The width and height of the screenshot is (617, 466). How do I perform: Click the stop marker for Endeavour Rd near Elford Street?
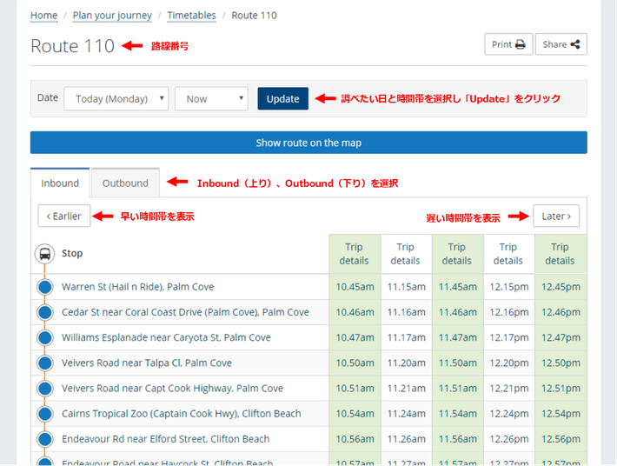(x=45, y=439)
